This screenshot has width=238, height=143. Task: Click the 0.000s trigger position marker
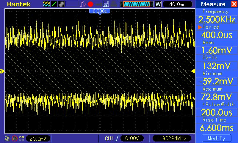pyautogui.click(x=100, y=12)
